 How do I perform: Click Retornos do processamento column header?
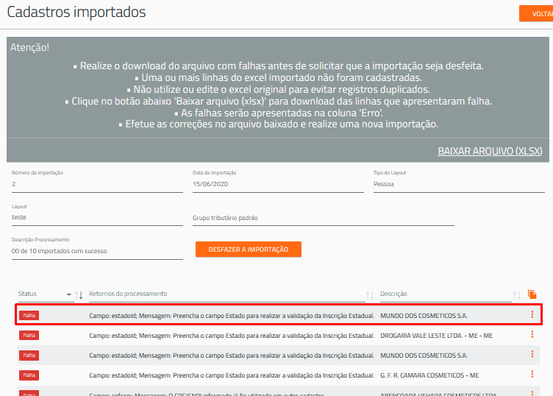[x=128, y=294]
